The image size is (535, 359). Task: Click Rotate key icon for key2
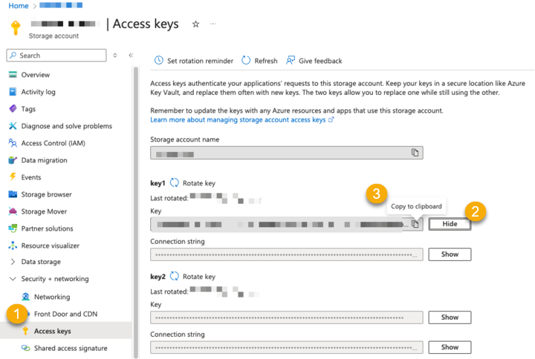coord(175,276)
